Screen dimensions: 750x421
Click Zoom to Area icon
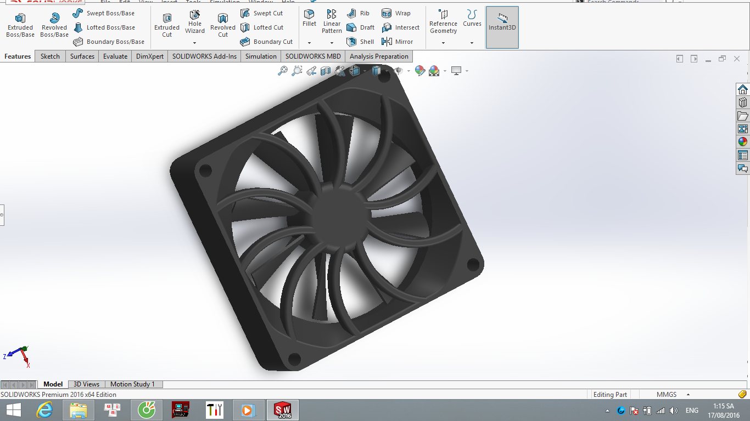point(297,71)
